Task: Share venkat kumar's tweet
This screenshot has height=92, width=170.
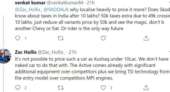Action: point(146,38)
